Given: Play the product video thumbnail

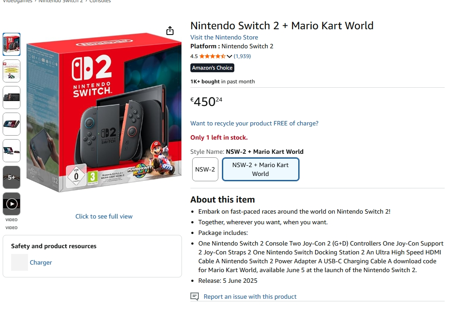Looking at the screenshot, I should point(12,204).
